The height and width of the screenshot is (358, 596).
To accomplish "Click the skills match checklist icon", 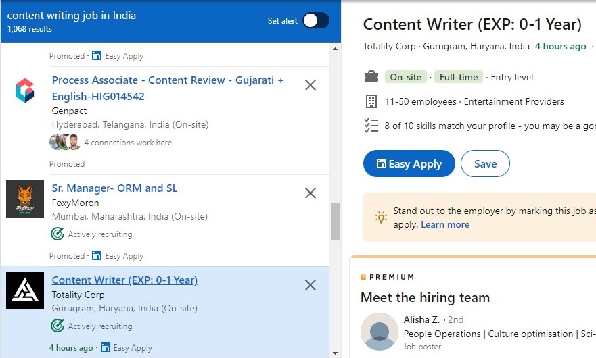I will pyautogui.click(x=371, y=126).
